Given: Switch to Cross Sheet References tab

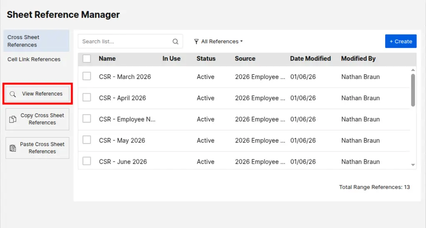Looking at the screenshot, I should (x=36, y=41).
